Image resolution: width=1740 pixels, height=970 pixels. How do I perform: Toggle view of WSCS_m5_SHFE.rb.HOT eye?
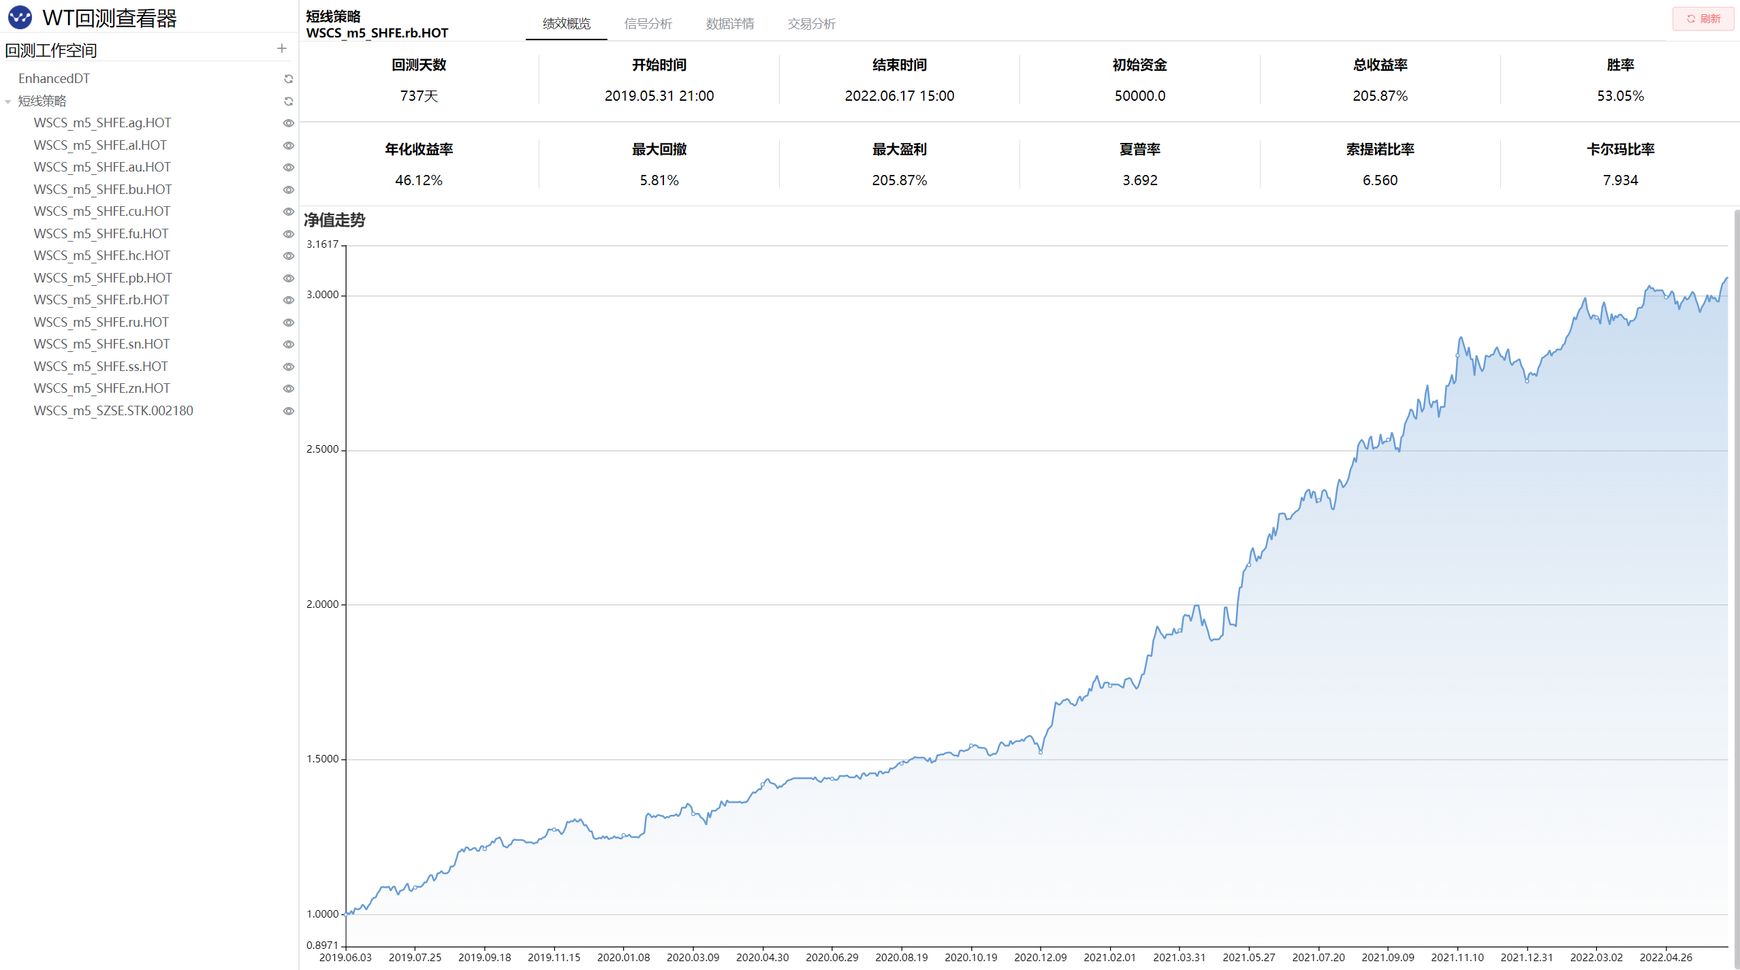click(289, 300)
